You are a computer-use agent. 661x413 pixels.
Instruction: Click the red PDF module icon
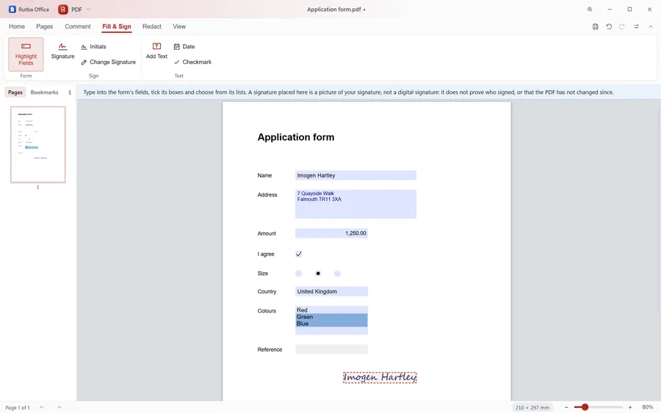(x=63, y=10)
